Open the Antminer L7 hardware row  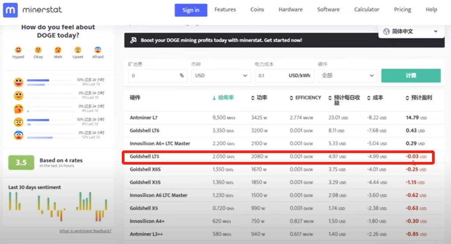[x=284, y=118]
